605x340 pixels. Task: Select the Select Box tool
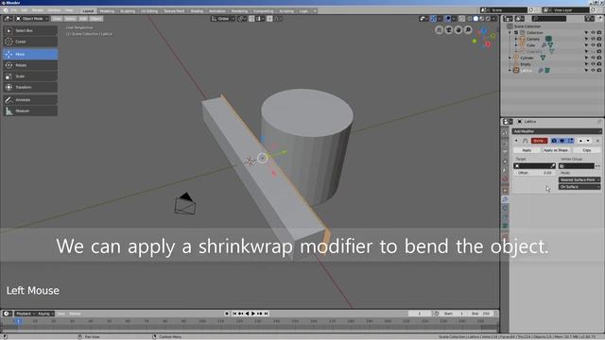pyautogui.click(x=30, y=30)
